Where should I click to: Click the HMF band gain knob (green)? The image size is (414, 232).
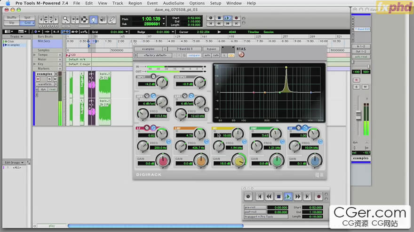point(277,160)
